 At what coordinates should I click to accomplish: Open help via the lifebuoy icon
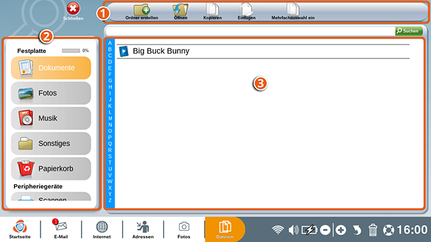(389, 230)
